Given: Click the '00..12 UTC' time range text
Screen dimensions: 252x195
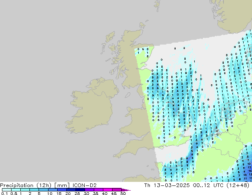Looking at the screenshot, I should point(208,185).
